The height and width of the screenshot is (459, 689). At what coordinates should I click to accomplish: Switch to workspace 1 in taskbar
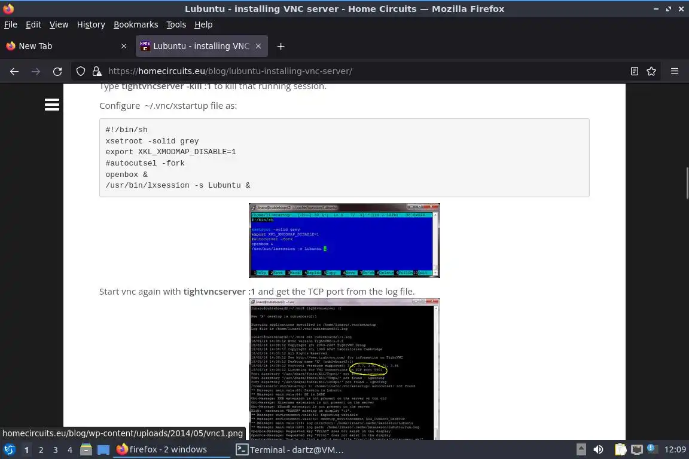(26, 450)
